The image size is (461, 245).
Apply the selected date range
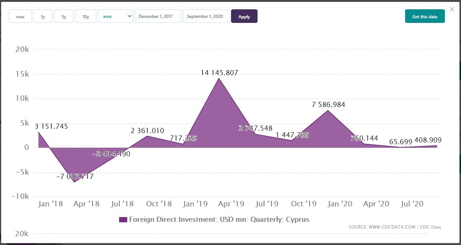pos(244,16)
